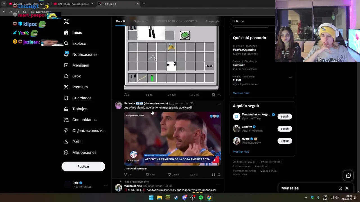The height and width of the screenshot is (202, 360).
Task: Open Política de Privacidad footer link
Action: (270, 162)
